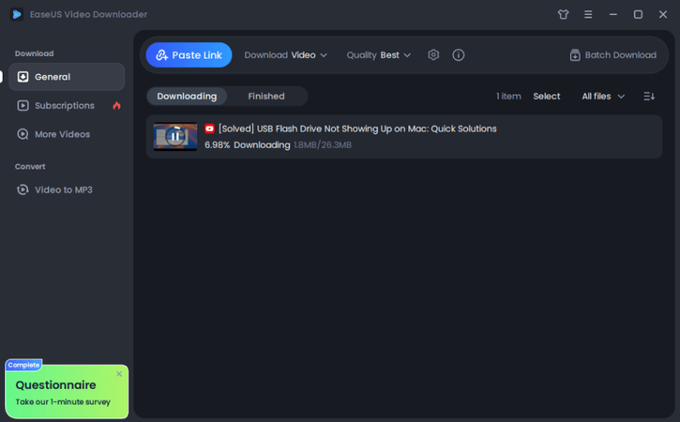Switch to the Finished tab
The height and width of the screenshot is (422, 680).
click(x=266, y=97)
